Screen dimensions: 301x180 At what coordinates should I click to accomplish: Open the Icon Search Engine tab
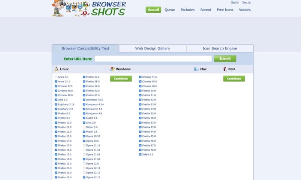point(219,49)
